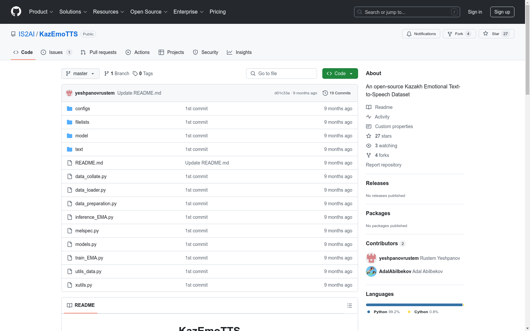Click the book icon beside Readme link

coord(369,107)
